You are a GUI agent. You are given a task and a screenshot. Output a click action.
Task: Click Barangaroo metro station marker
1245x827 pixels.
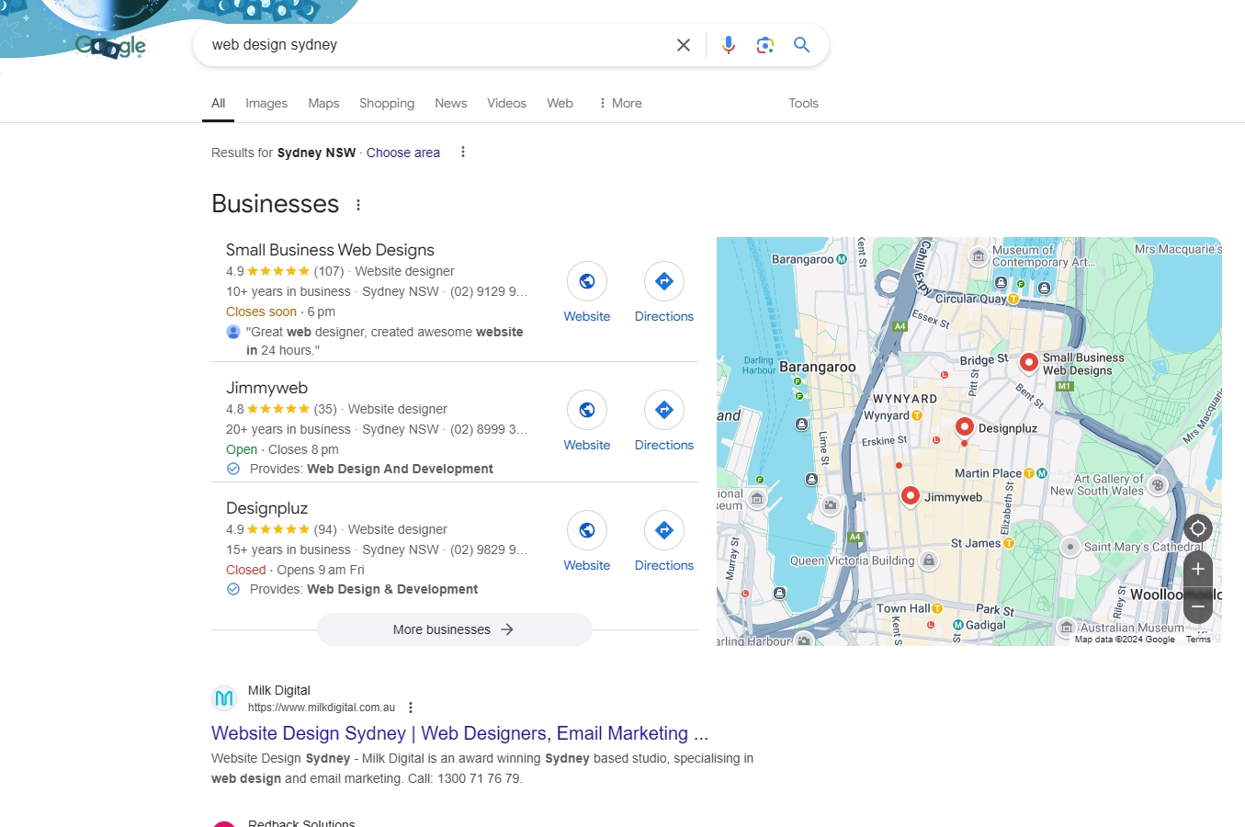841,259
